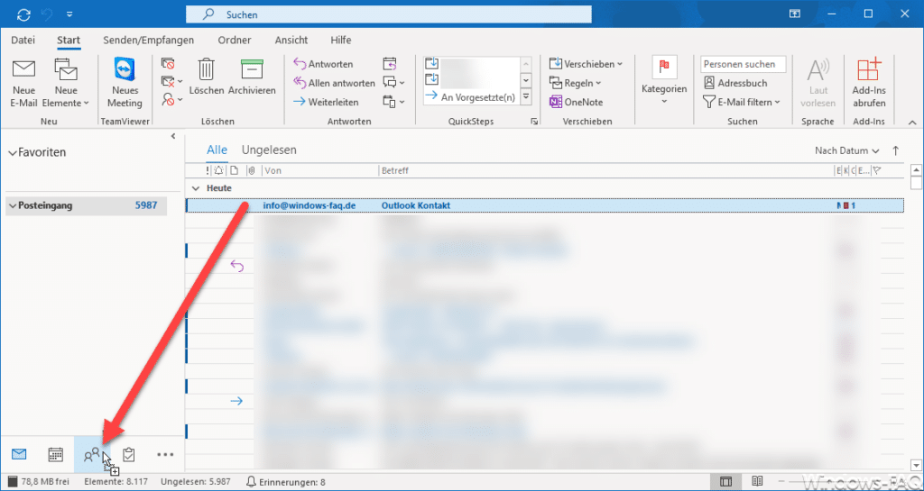Open the Datei menu
The image size is (924, 491).
tap(23, 40)
